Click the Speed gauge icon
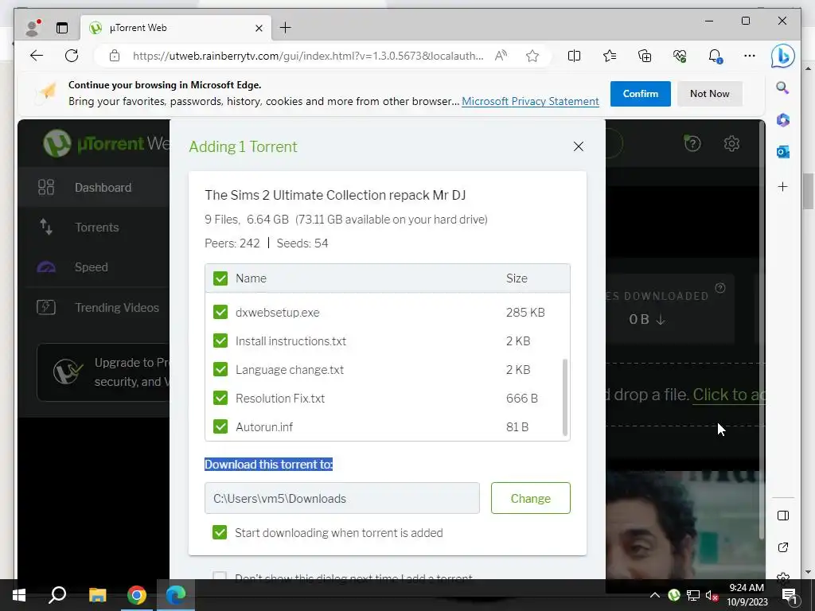Viewport: 815px width, 611px height. point(46,267)
